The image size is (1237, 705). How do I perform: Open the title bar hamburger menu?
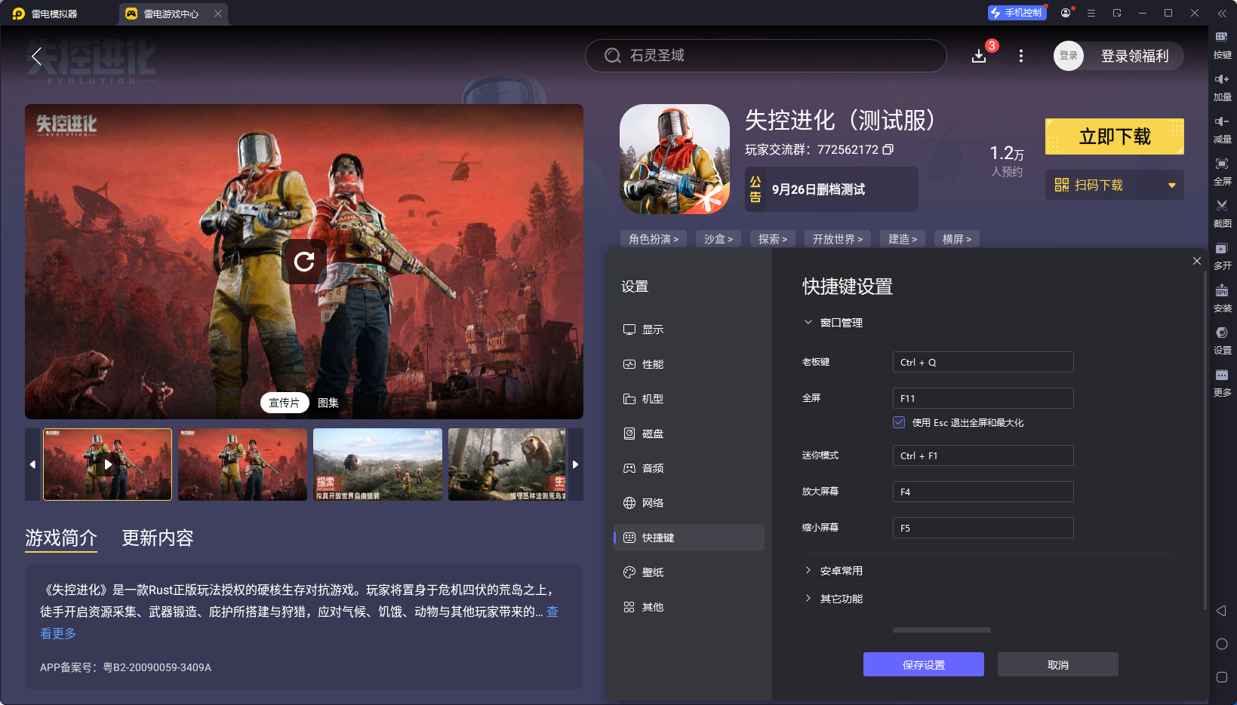1091,13
